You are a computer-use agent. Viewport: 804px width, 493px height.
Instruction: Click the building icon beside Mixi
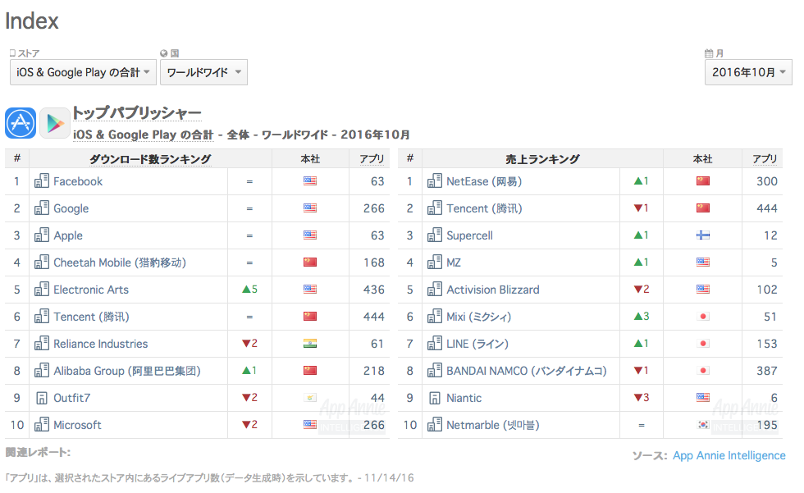point(434,316)
